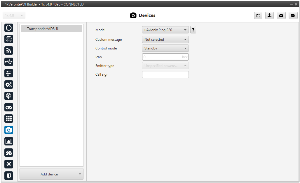This screenshot has width=300, height=183.
Task: Open the Control mode Standby dropdown
Action: click(165, 48)
